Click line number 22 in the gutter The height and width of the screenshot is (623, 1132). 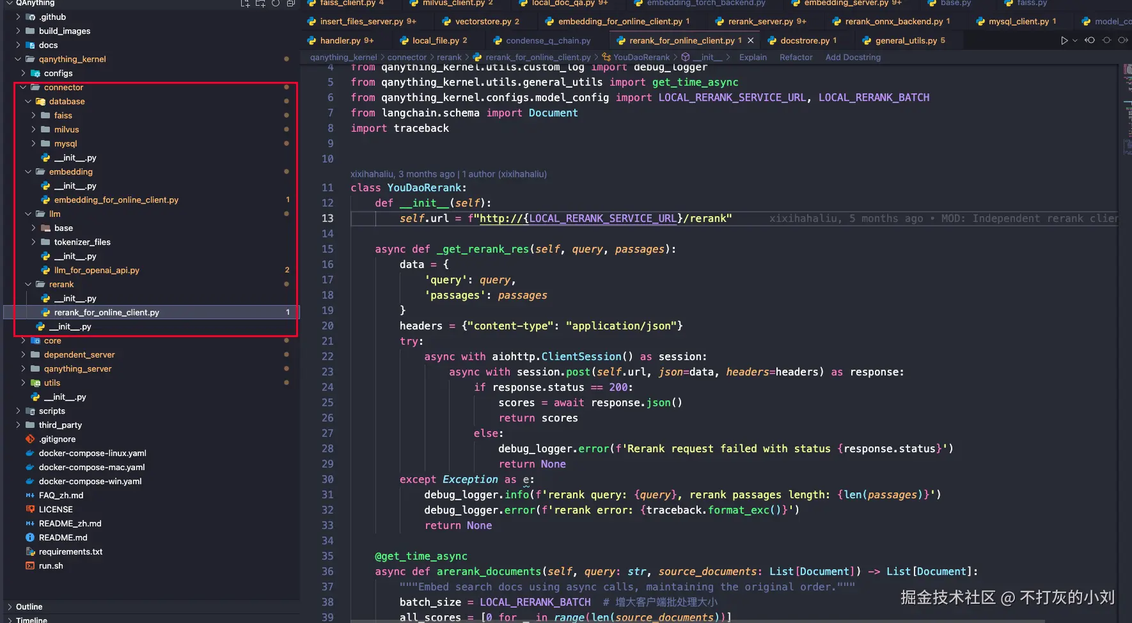coord(327,357)
